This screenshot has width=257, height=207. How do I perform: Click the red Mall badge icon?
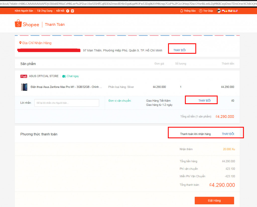pos(24,76)
